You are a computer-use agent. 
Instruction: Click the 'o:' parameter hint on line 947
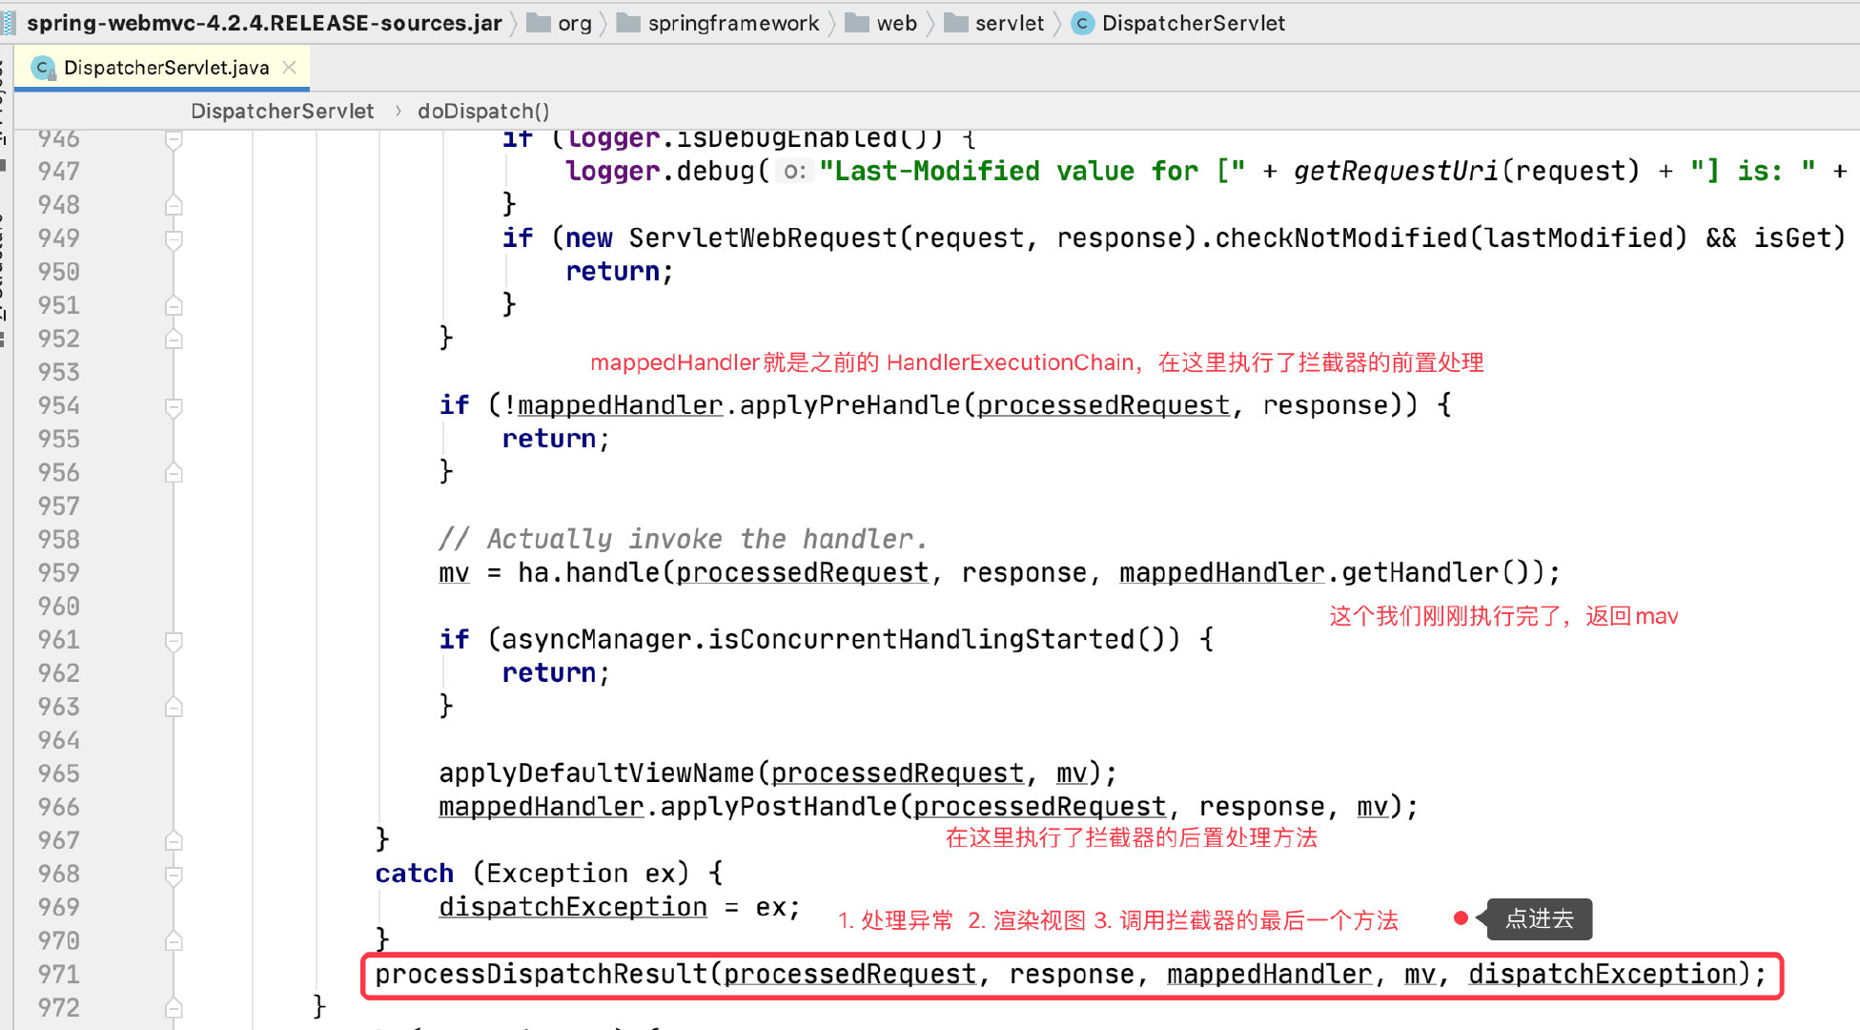[x=793, y=172]
